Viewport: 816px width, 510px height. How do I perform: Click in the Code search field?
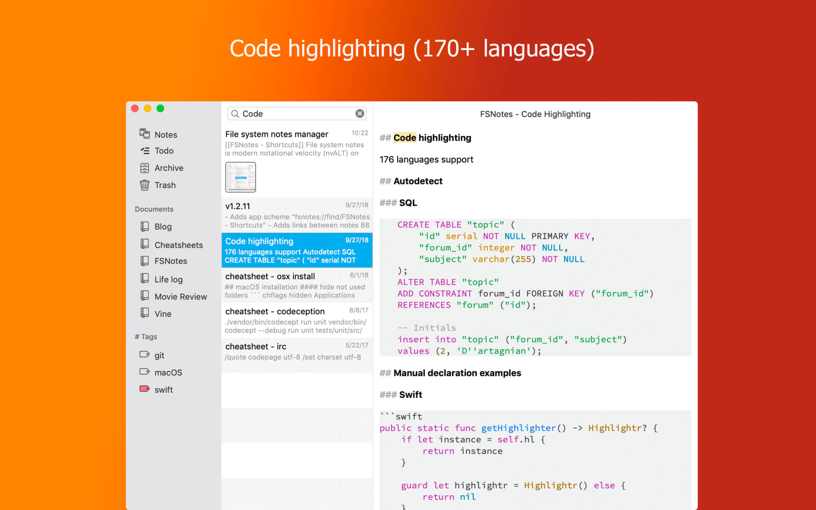pyautogui.click(x=296, y=114)
